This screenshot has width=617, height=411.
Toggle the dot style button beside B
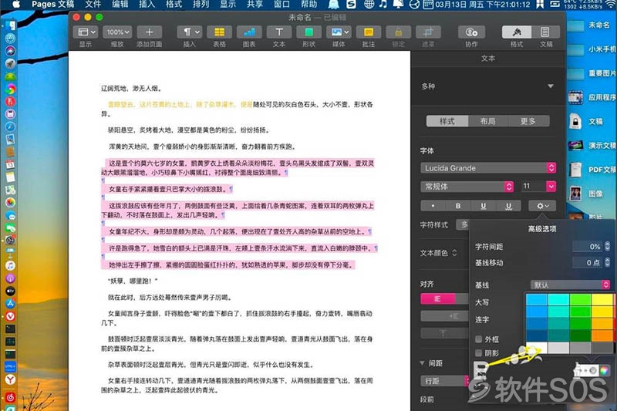tap(433, 206)
